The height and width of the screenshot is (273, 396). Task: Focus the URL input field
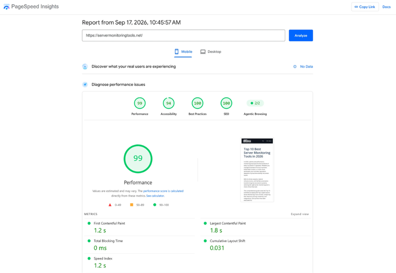[x=184, y=36]
